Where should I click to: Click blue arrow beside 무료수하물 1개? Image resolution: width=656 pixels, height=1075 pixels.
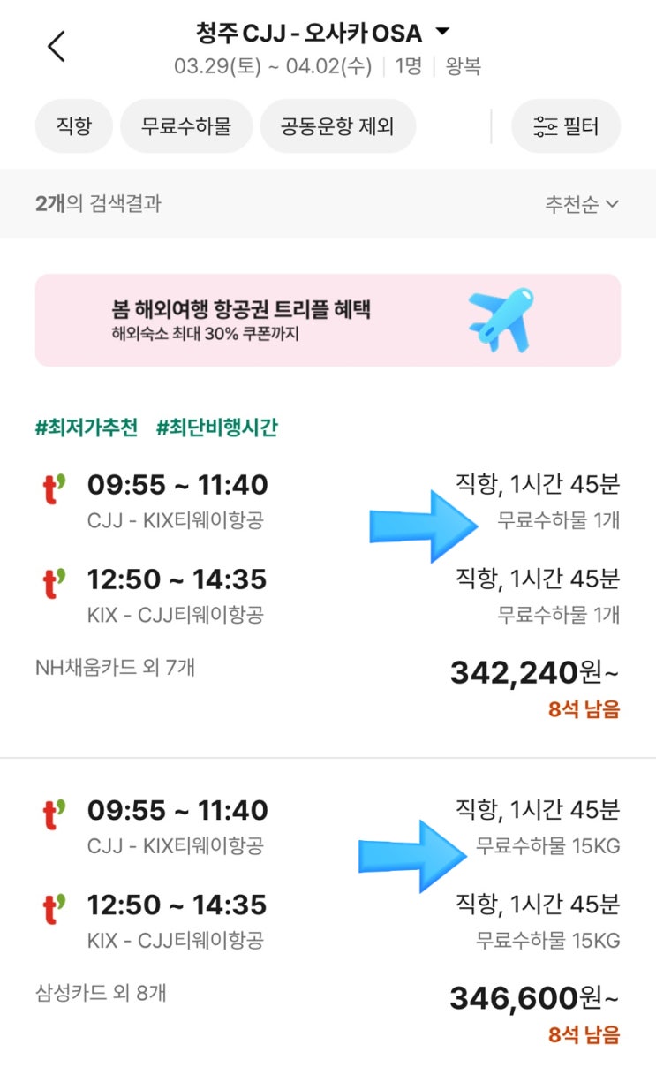424,526
